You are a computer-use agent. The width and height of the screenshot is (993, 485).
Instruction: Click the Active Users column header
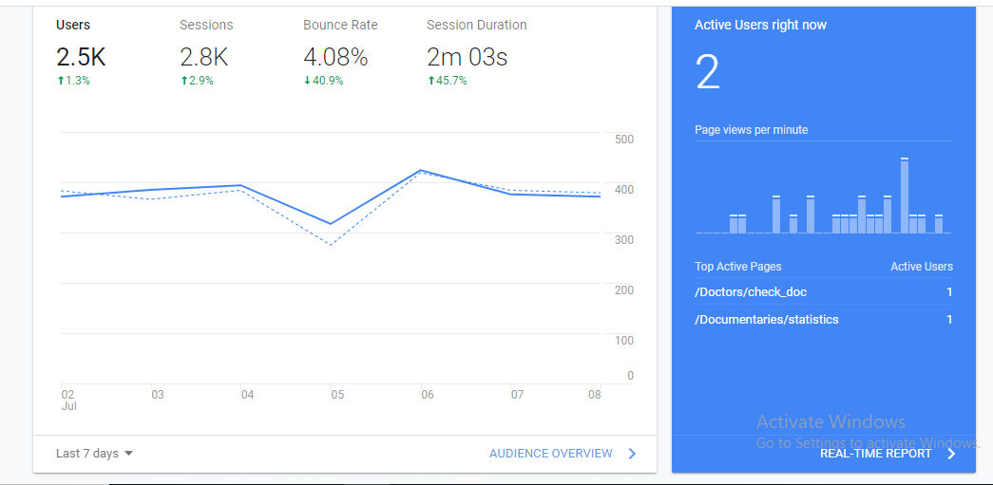click(922, 267)
